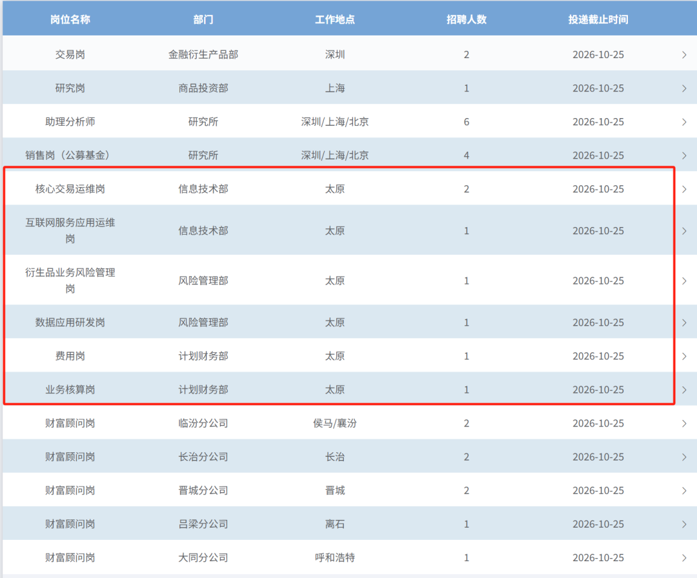697x578 pixels.
Task: Select the 商品投资部 department cell
Action: tap(203, 88)
